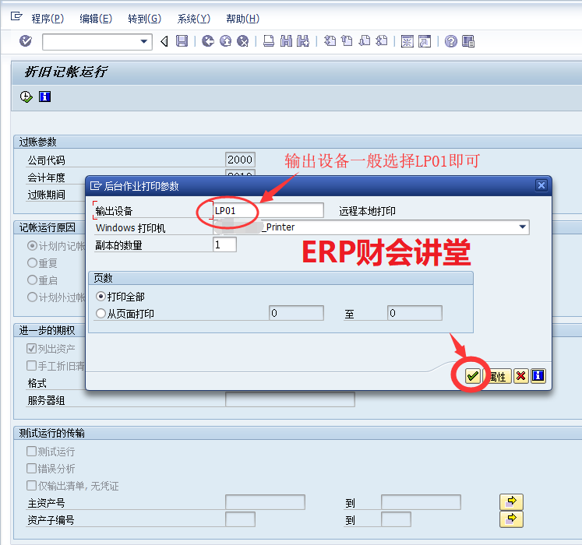Open the window menu icon beside 程序
Screen dimensions: 582x545
point(16,16)
